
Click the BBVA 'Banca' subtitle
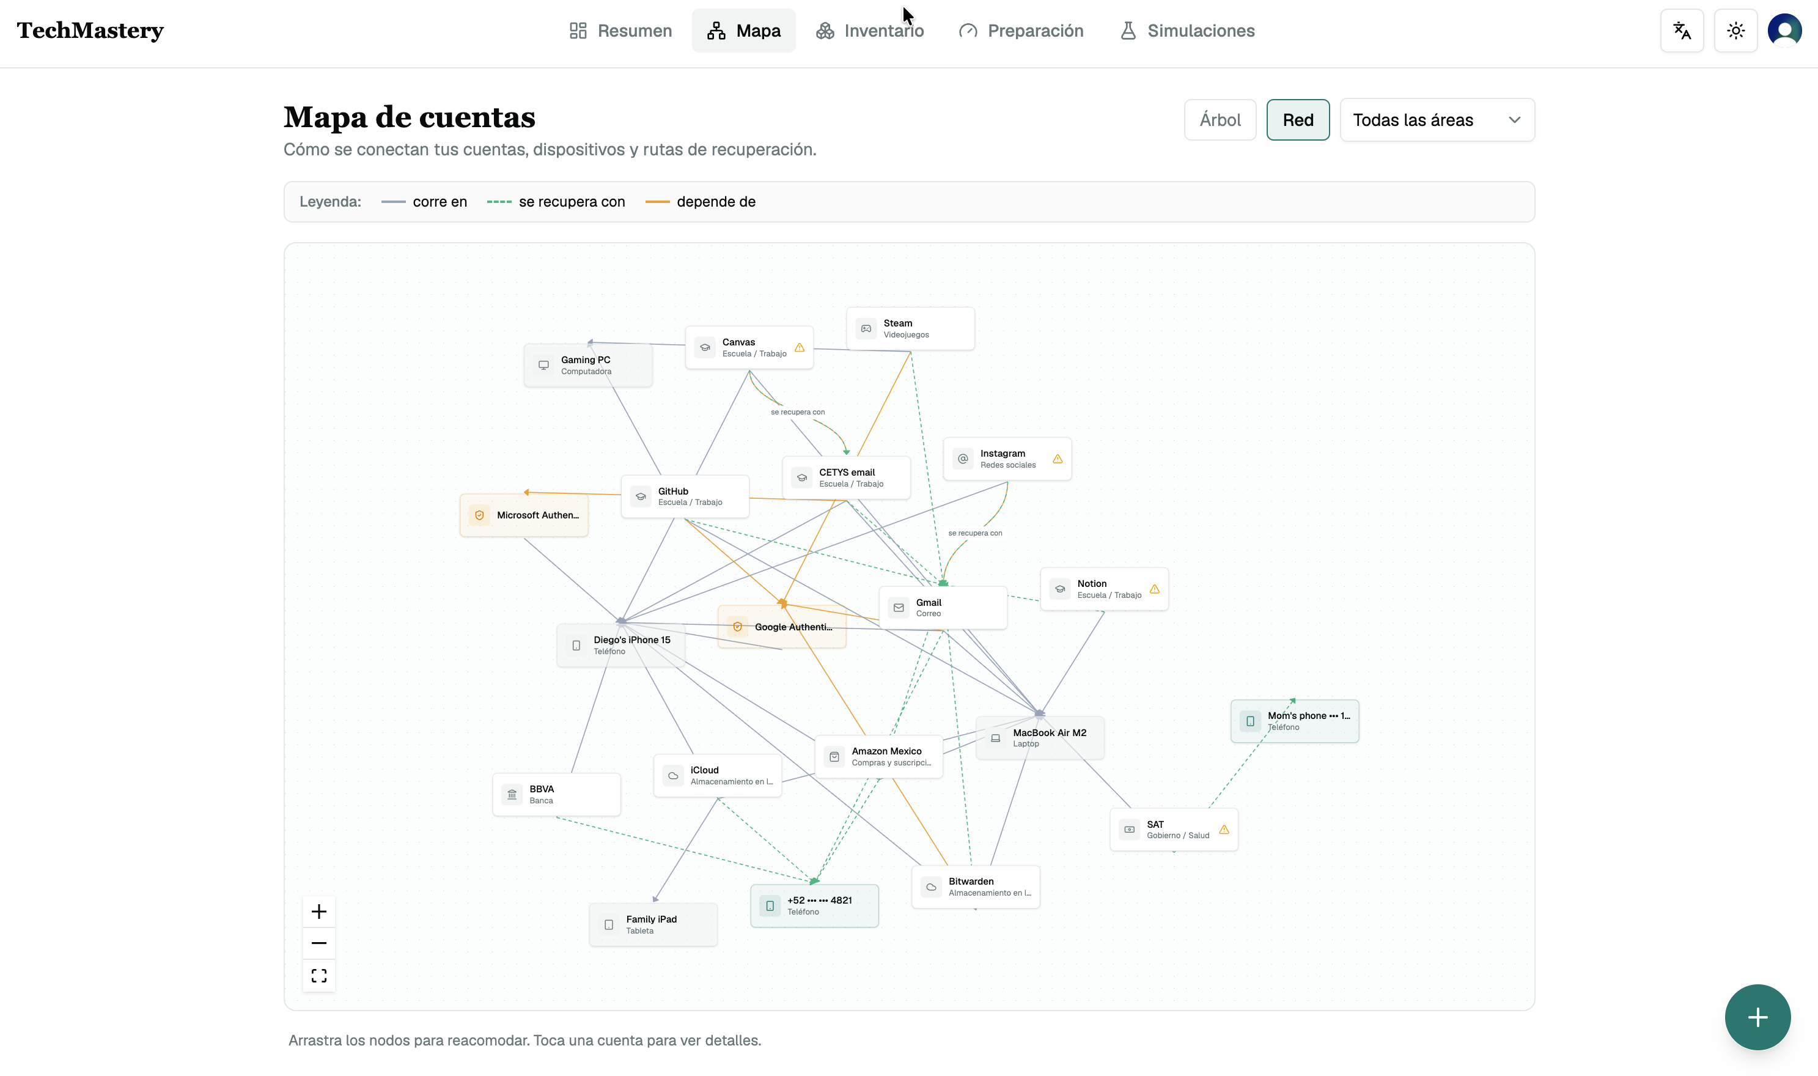point(541,800)
